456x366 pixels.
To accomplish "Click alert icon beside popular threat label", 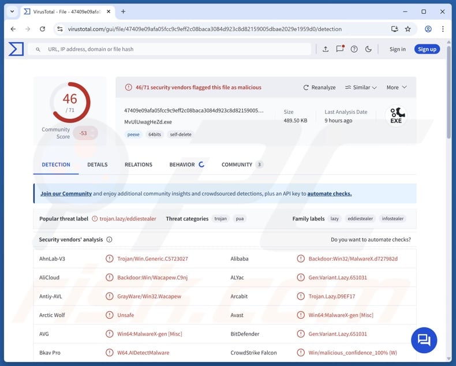I will click(x=95, y=218).
